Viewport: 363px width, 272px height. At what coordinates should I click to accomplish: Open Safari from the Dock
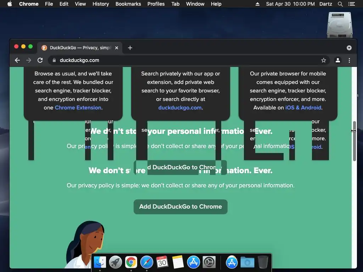click(146, 262)
